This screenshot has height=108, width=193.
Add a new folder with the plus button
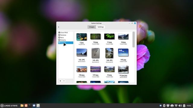(60, 81)
